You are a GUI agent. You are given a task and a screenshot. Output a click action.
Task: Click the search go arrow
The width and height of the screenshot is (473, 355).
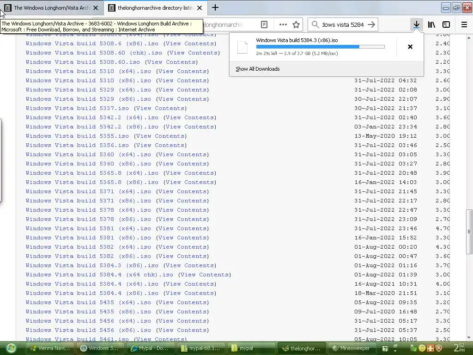click(x=371, y=24)
